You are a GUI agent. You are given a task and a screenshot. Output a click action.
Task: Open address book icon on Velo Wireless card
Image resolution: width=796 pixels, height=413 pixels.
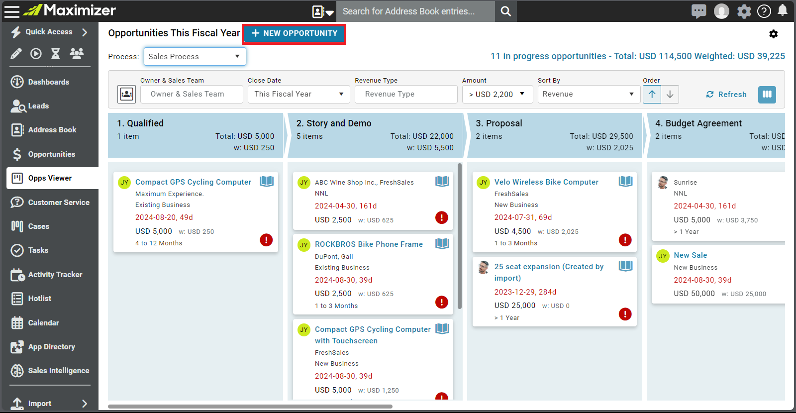pos(625,181)
